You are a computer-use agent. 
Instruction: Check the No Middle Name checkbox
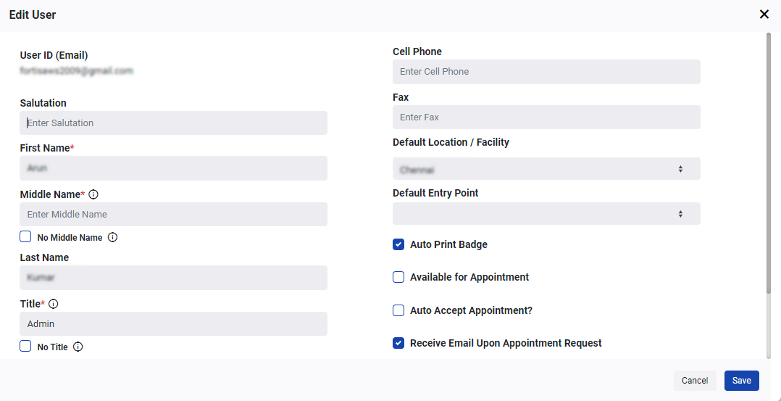(x=25, y=236)
